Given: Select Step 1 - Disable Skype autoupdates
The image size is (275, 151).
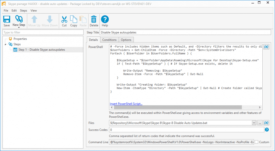Looking at the screenshot, I should point(42,50).
